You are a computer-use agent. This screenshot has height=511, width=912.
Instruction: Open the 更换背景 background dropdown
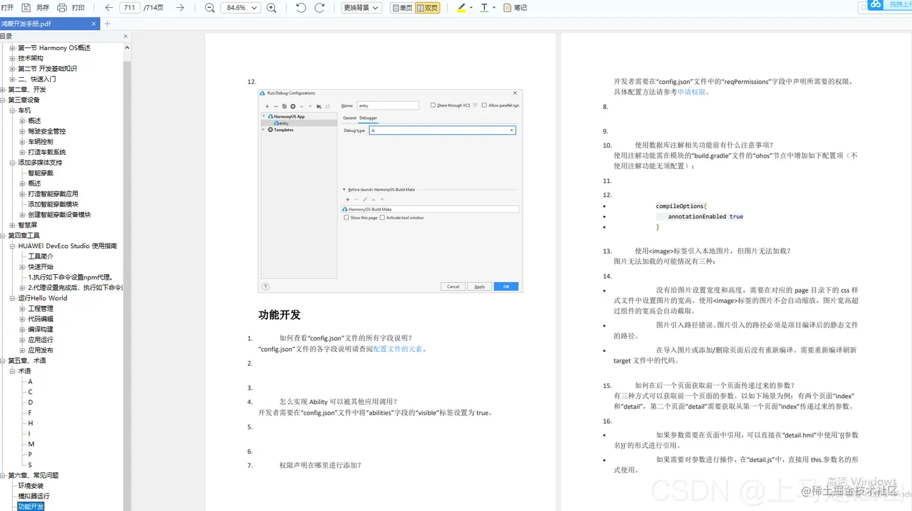(361, 8)
